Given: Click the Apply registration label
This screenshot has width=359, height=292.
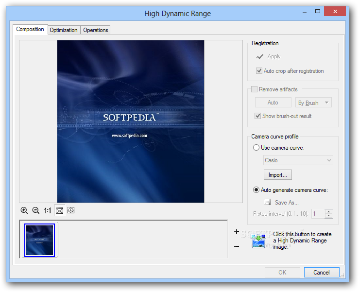Looking at the screenshot, I should (x=274, y=56).
